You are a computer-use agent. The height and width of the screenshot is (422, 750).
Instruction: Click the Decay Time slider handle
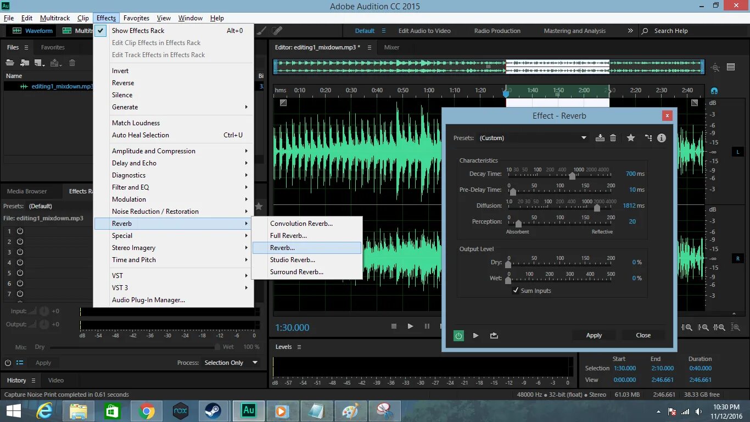point(572,176)
